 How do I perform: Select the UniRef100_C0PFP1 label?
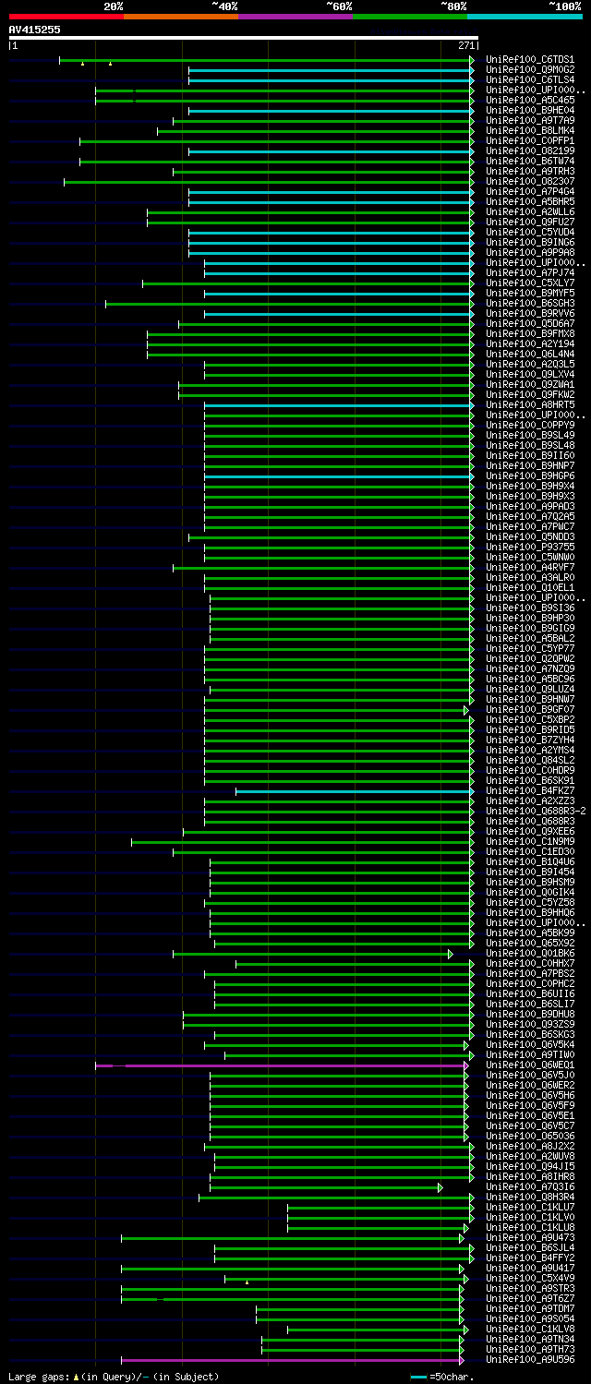529,141
